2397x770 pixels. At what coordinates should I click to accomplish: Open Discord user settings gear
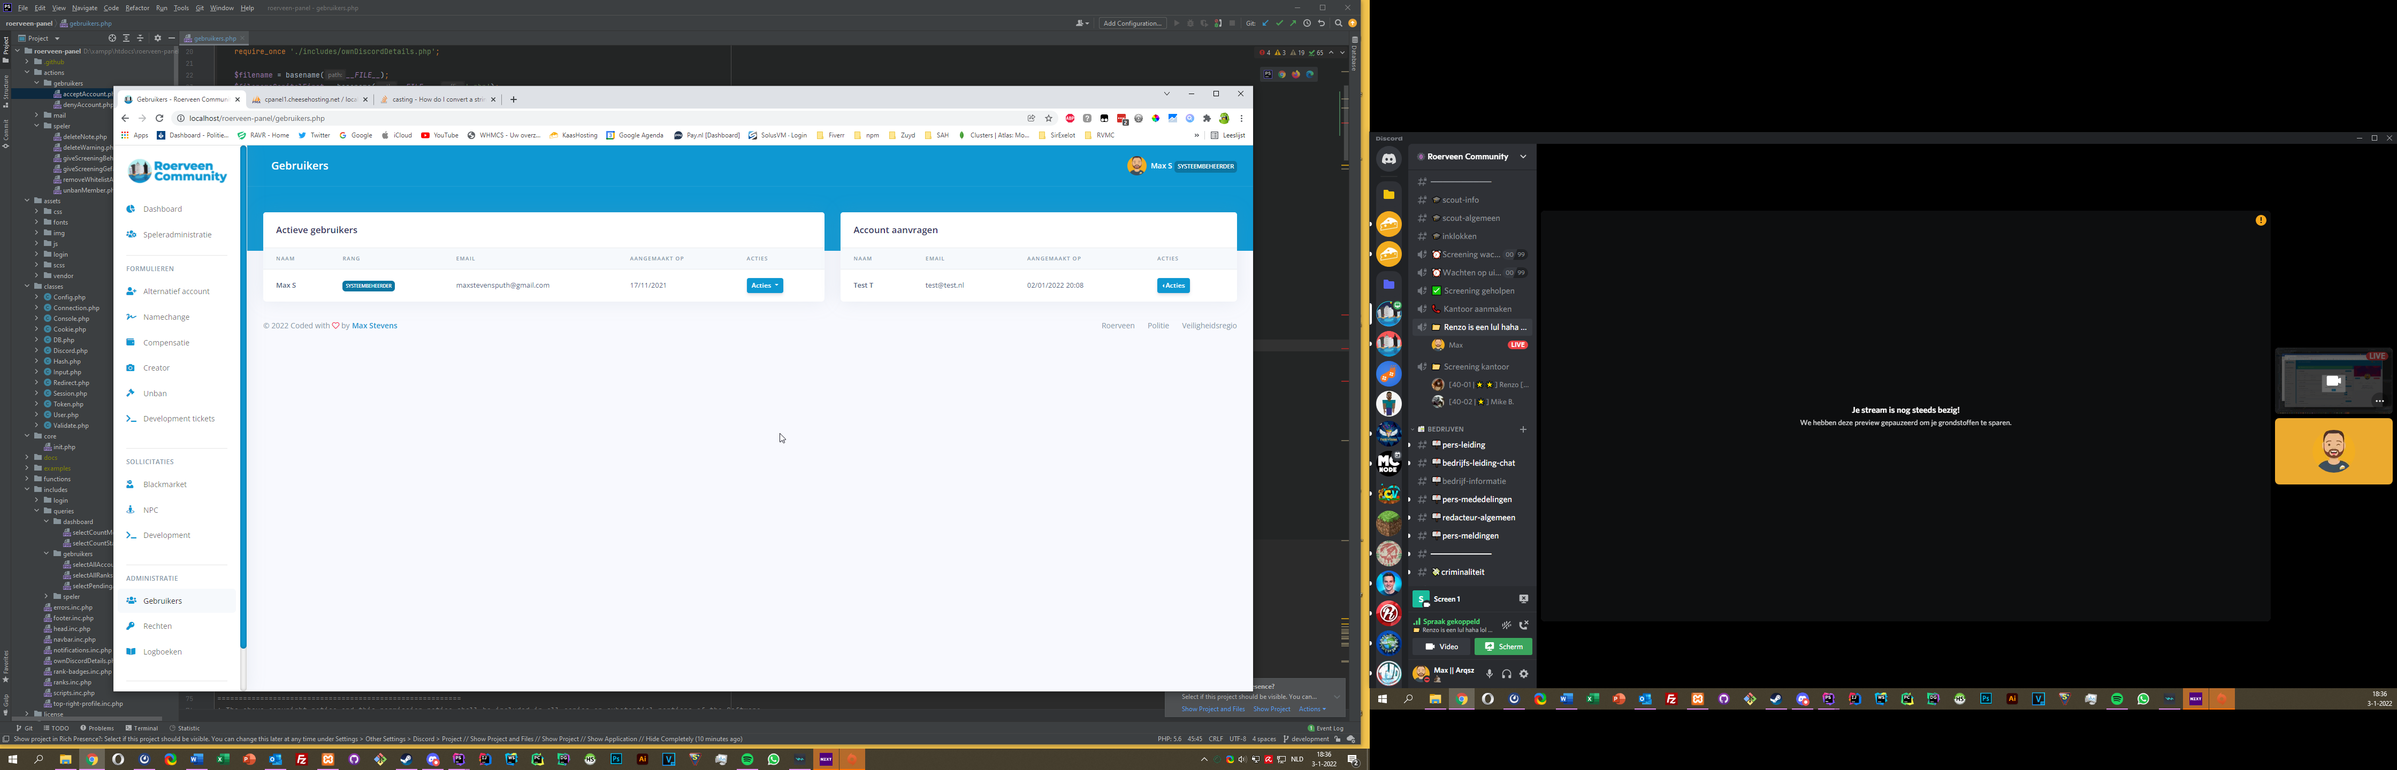(x=1524, y=673)
